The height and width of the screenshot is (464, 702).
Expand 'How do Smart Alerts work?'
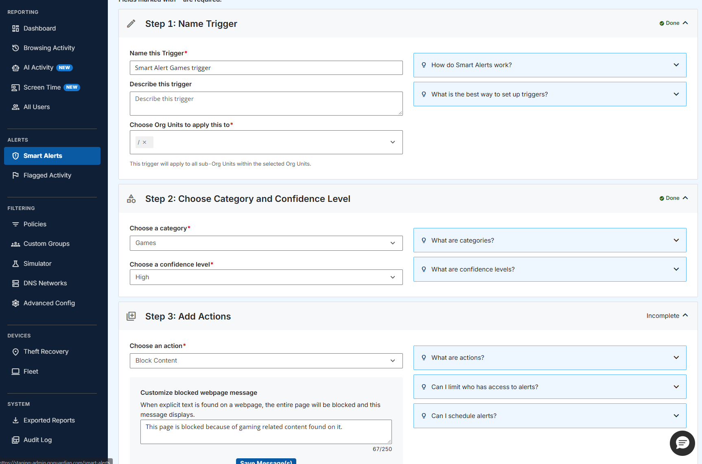point(550,65)
